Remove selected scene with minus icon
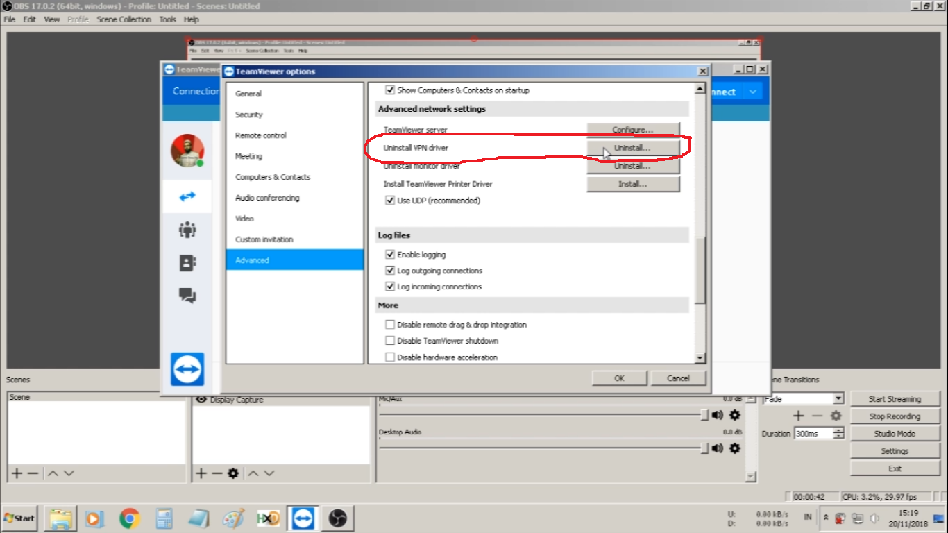The height and width of the screenshot is (533, 948). (33, 473)
